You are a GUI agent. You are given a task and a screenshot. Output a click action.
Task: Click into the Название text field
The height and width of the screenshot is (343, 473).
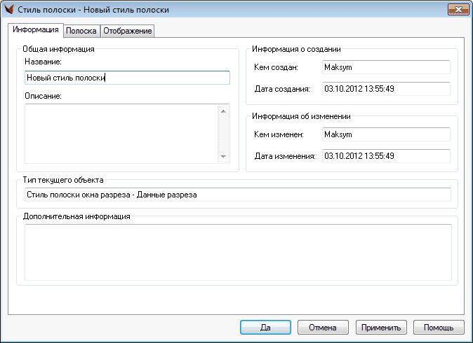126,78
